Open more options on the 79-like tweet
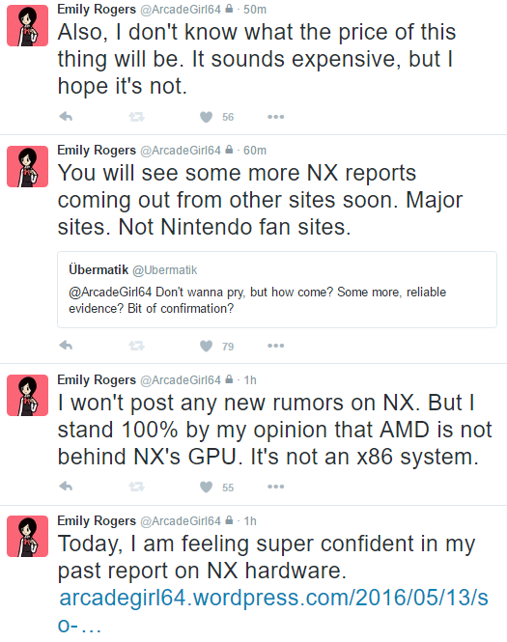Image resolution: width=507 pixels, height=642 pixels. click(x=275, y=346)
